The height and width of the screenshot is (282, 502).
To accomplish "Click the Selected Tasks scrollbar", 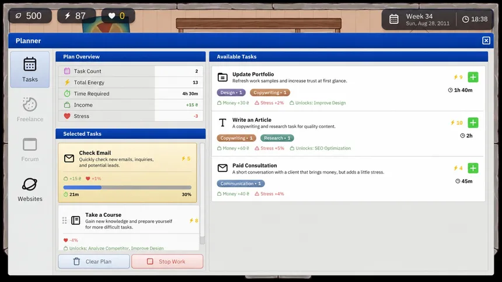I will pos(202,194).
